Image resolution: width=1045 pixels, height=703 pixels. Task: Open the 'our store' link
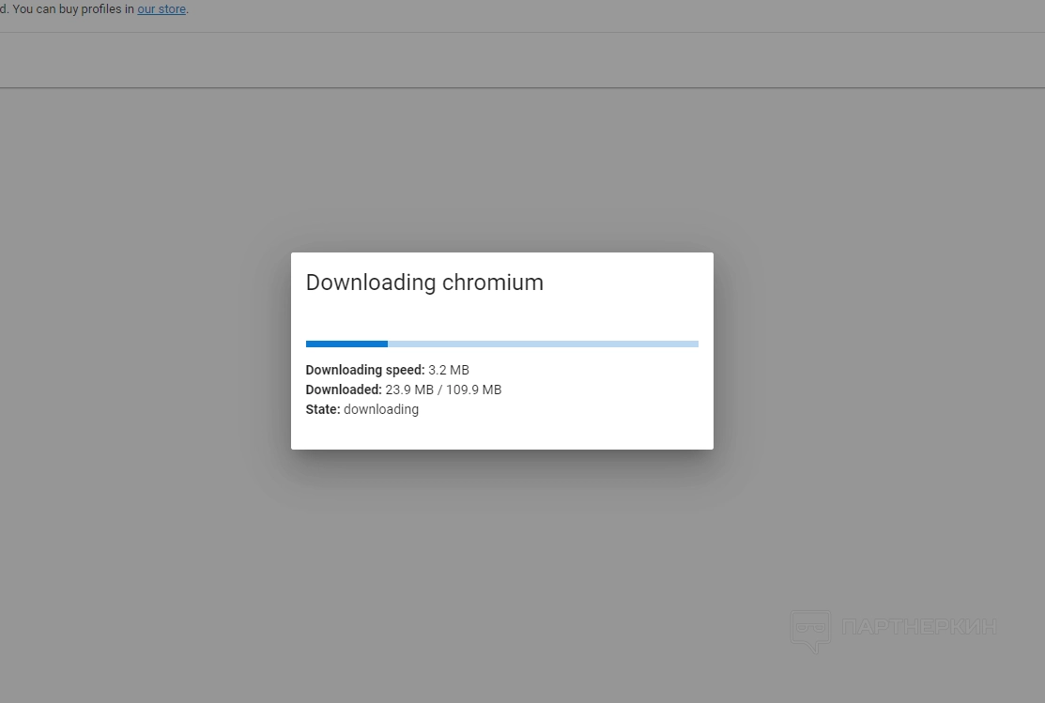[161, 9]
